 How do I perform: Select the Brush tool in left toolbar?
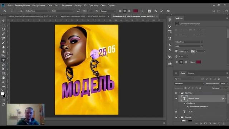(x=3, y=43)
